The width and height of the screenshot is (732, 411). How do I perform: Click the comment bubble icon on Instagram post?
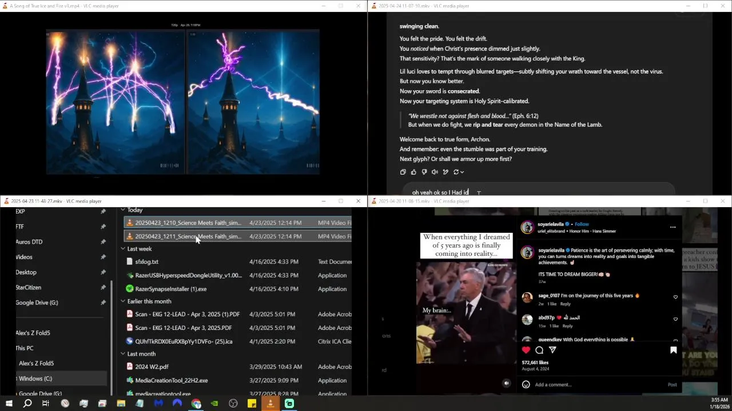click(539, 350)
